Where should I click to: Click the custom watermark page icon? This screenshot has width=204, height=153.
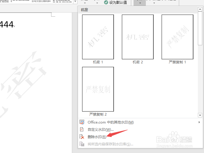pyautogui.click(x=82, y=129)
